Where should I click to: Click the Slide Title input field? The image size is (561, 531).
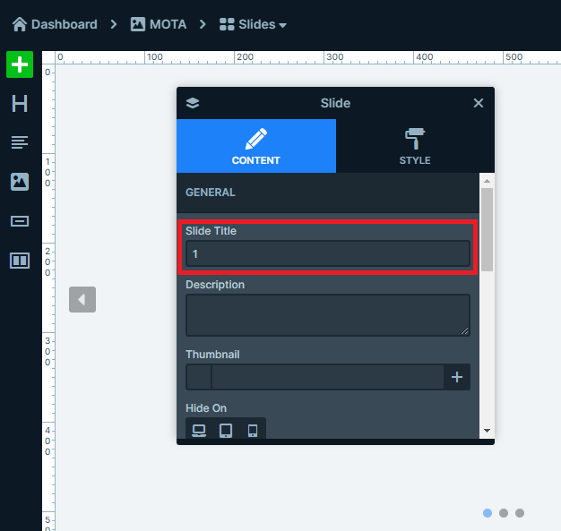point(327,254)
